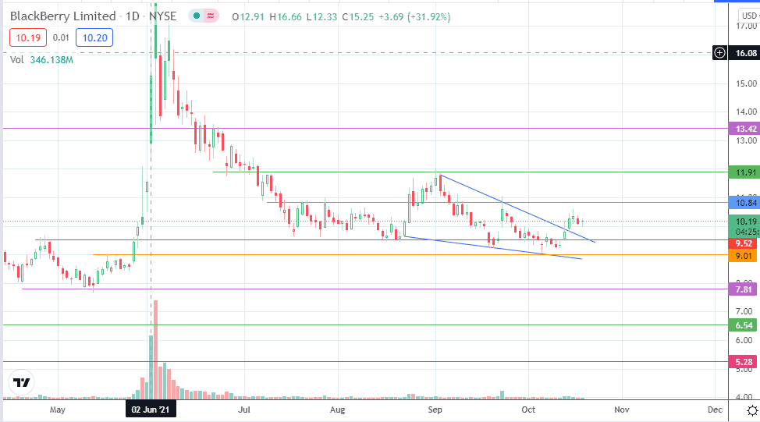
Task: Click the pink approximate data indicator icon
Action: pyautogui.click(x=211, y=16)
